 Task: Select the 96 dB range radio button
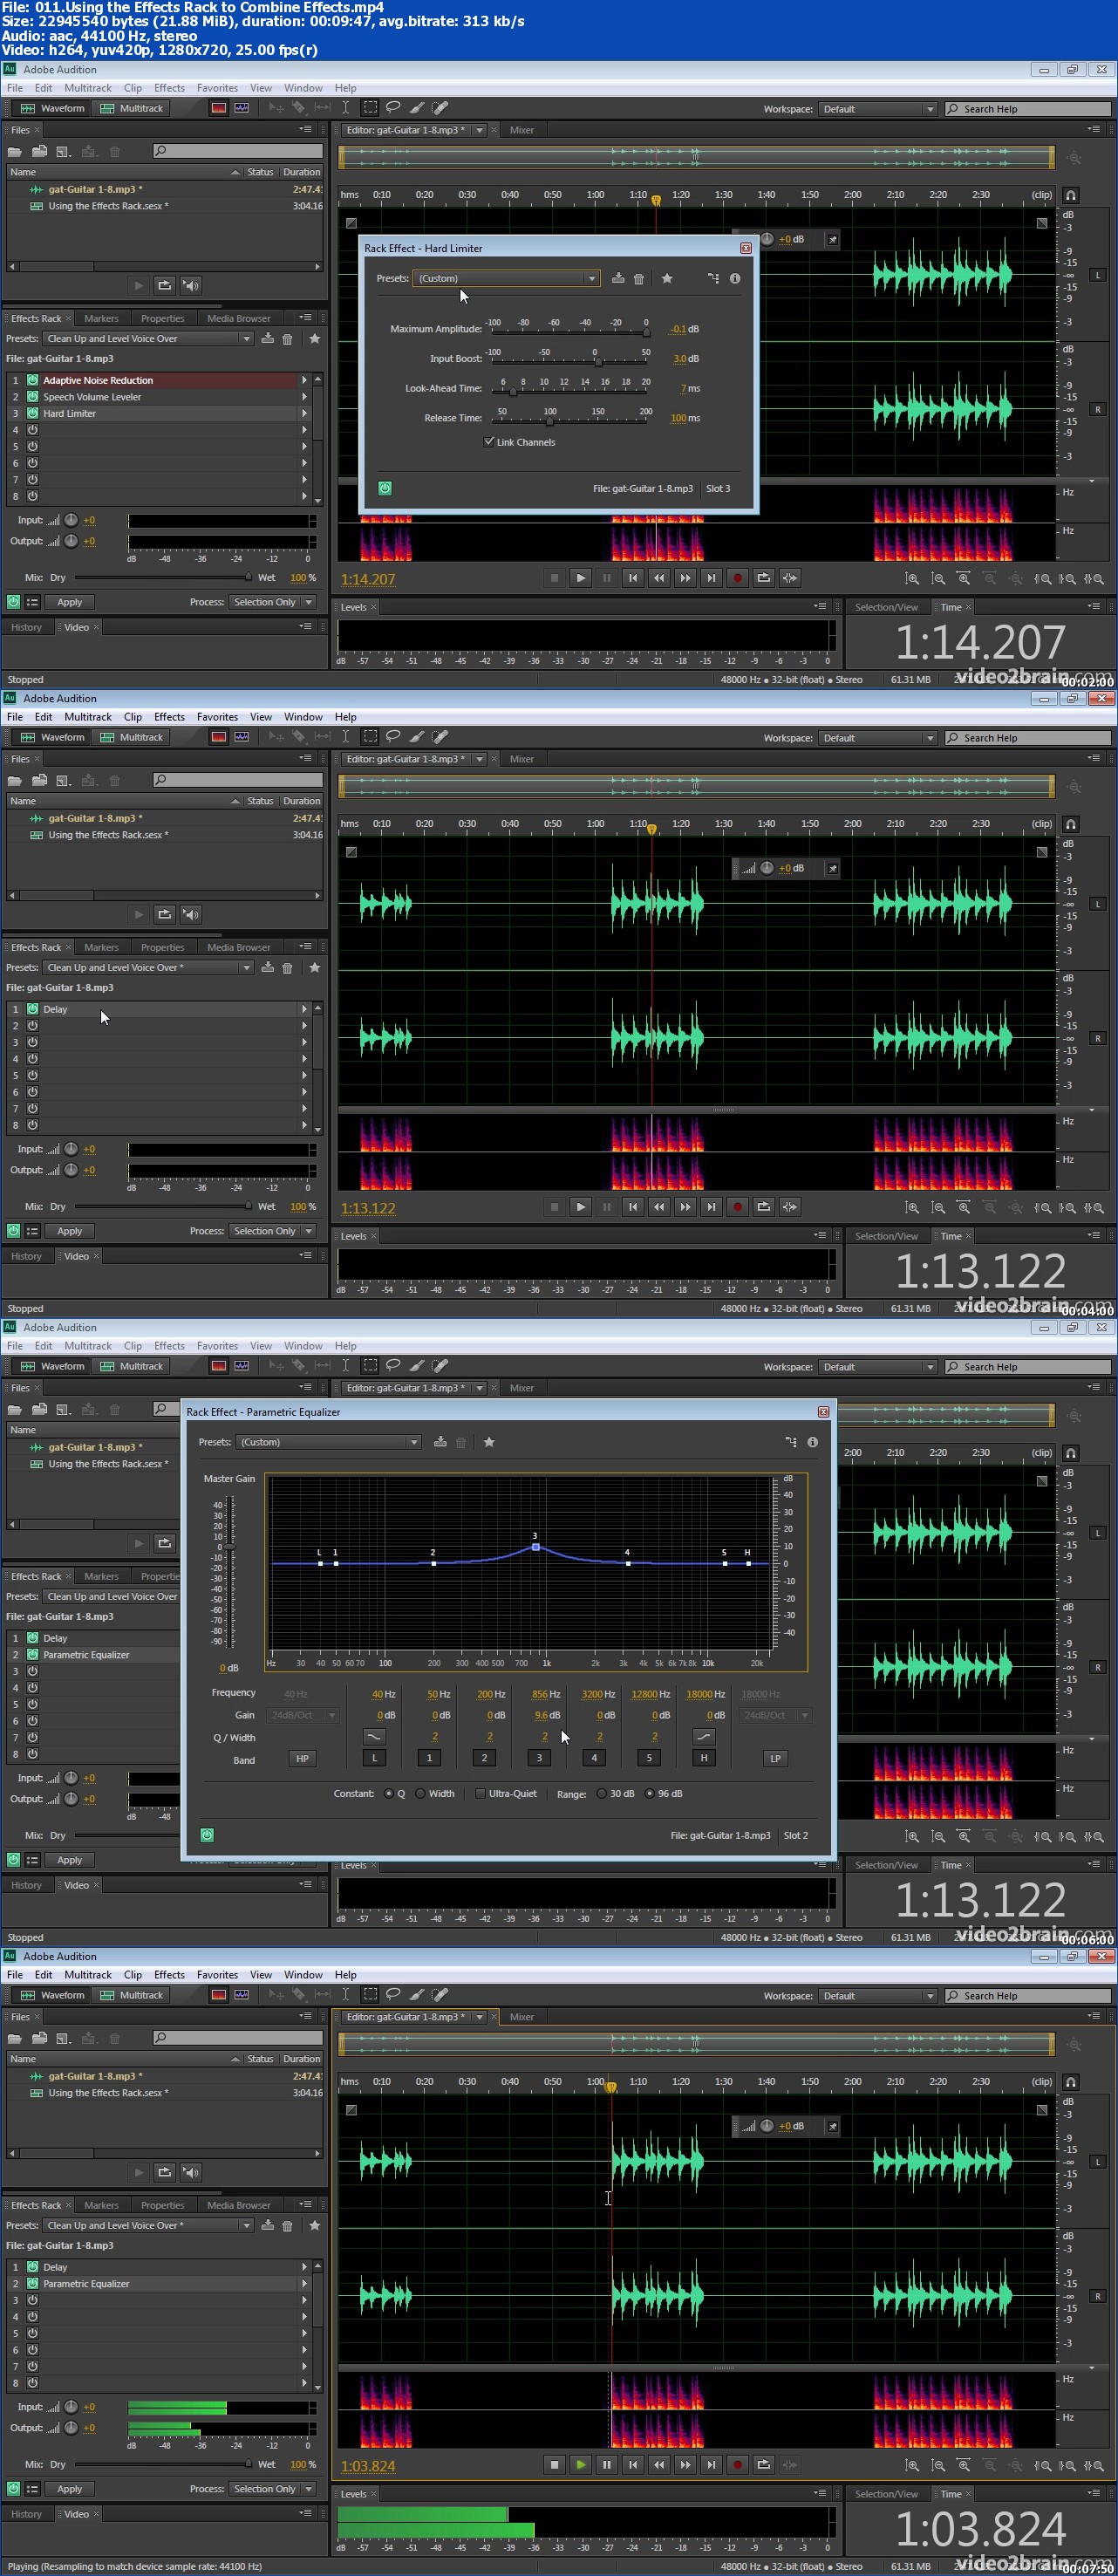point(649,1793)
